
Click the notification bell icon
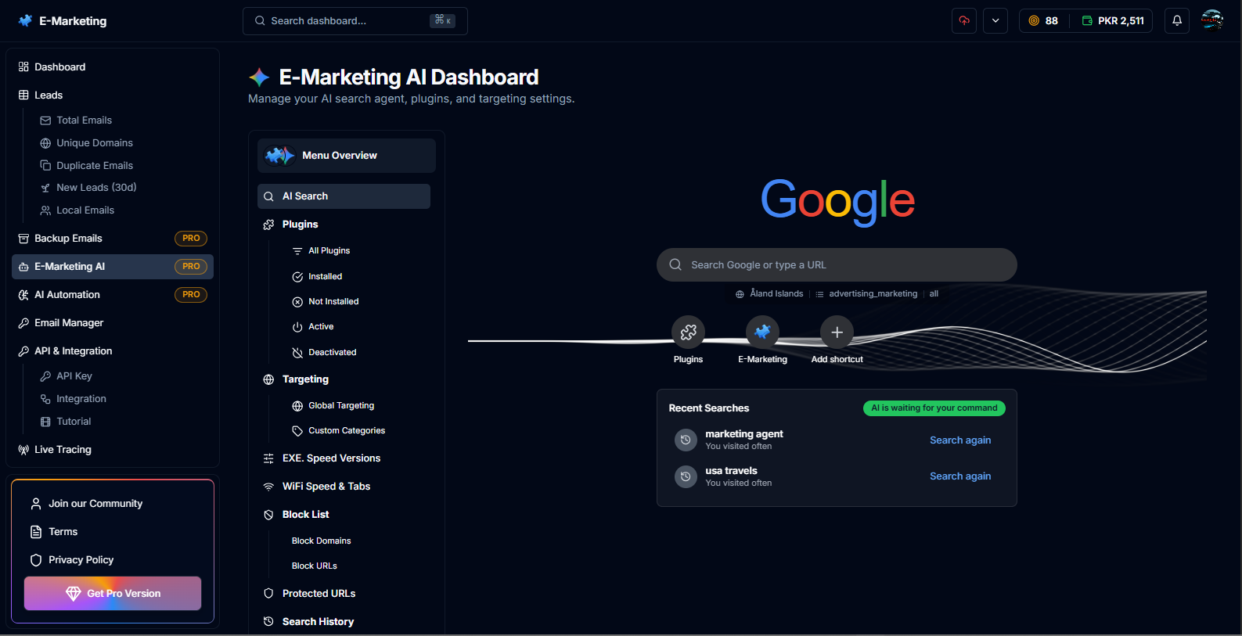click(1176, 21)
